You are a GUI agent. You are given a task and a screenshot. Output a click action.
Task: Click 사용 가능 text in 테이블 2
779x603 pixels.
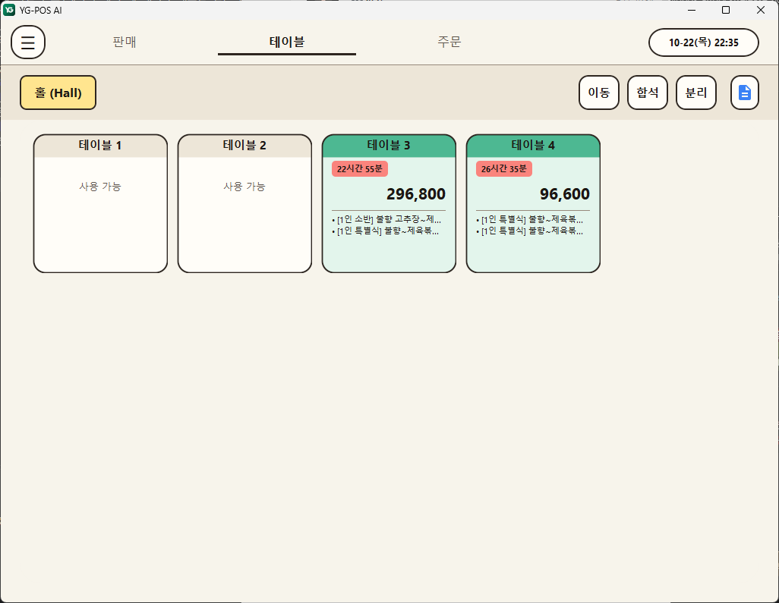(244, 187)
